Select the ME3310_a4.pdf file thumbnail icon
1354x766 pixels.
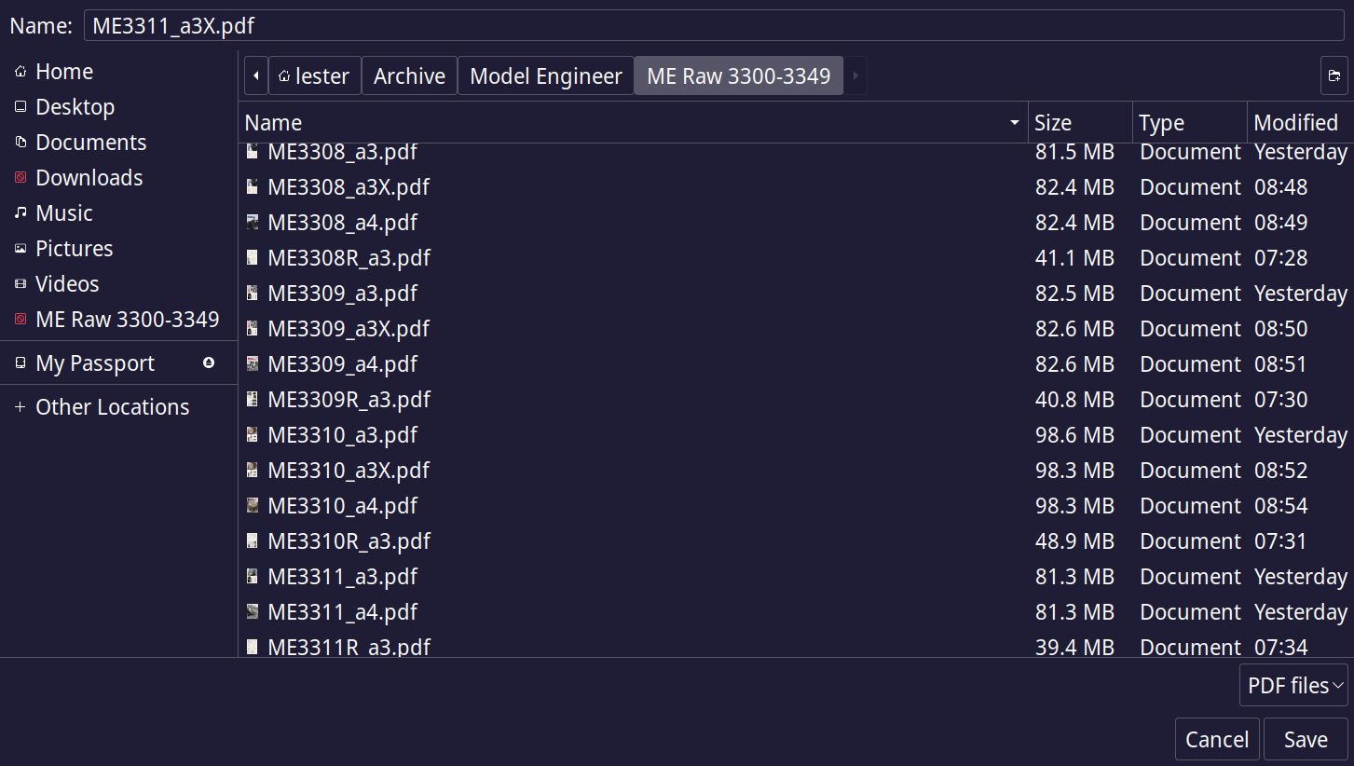pos(253,506)
